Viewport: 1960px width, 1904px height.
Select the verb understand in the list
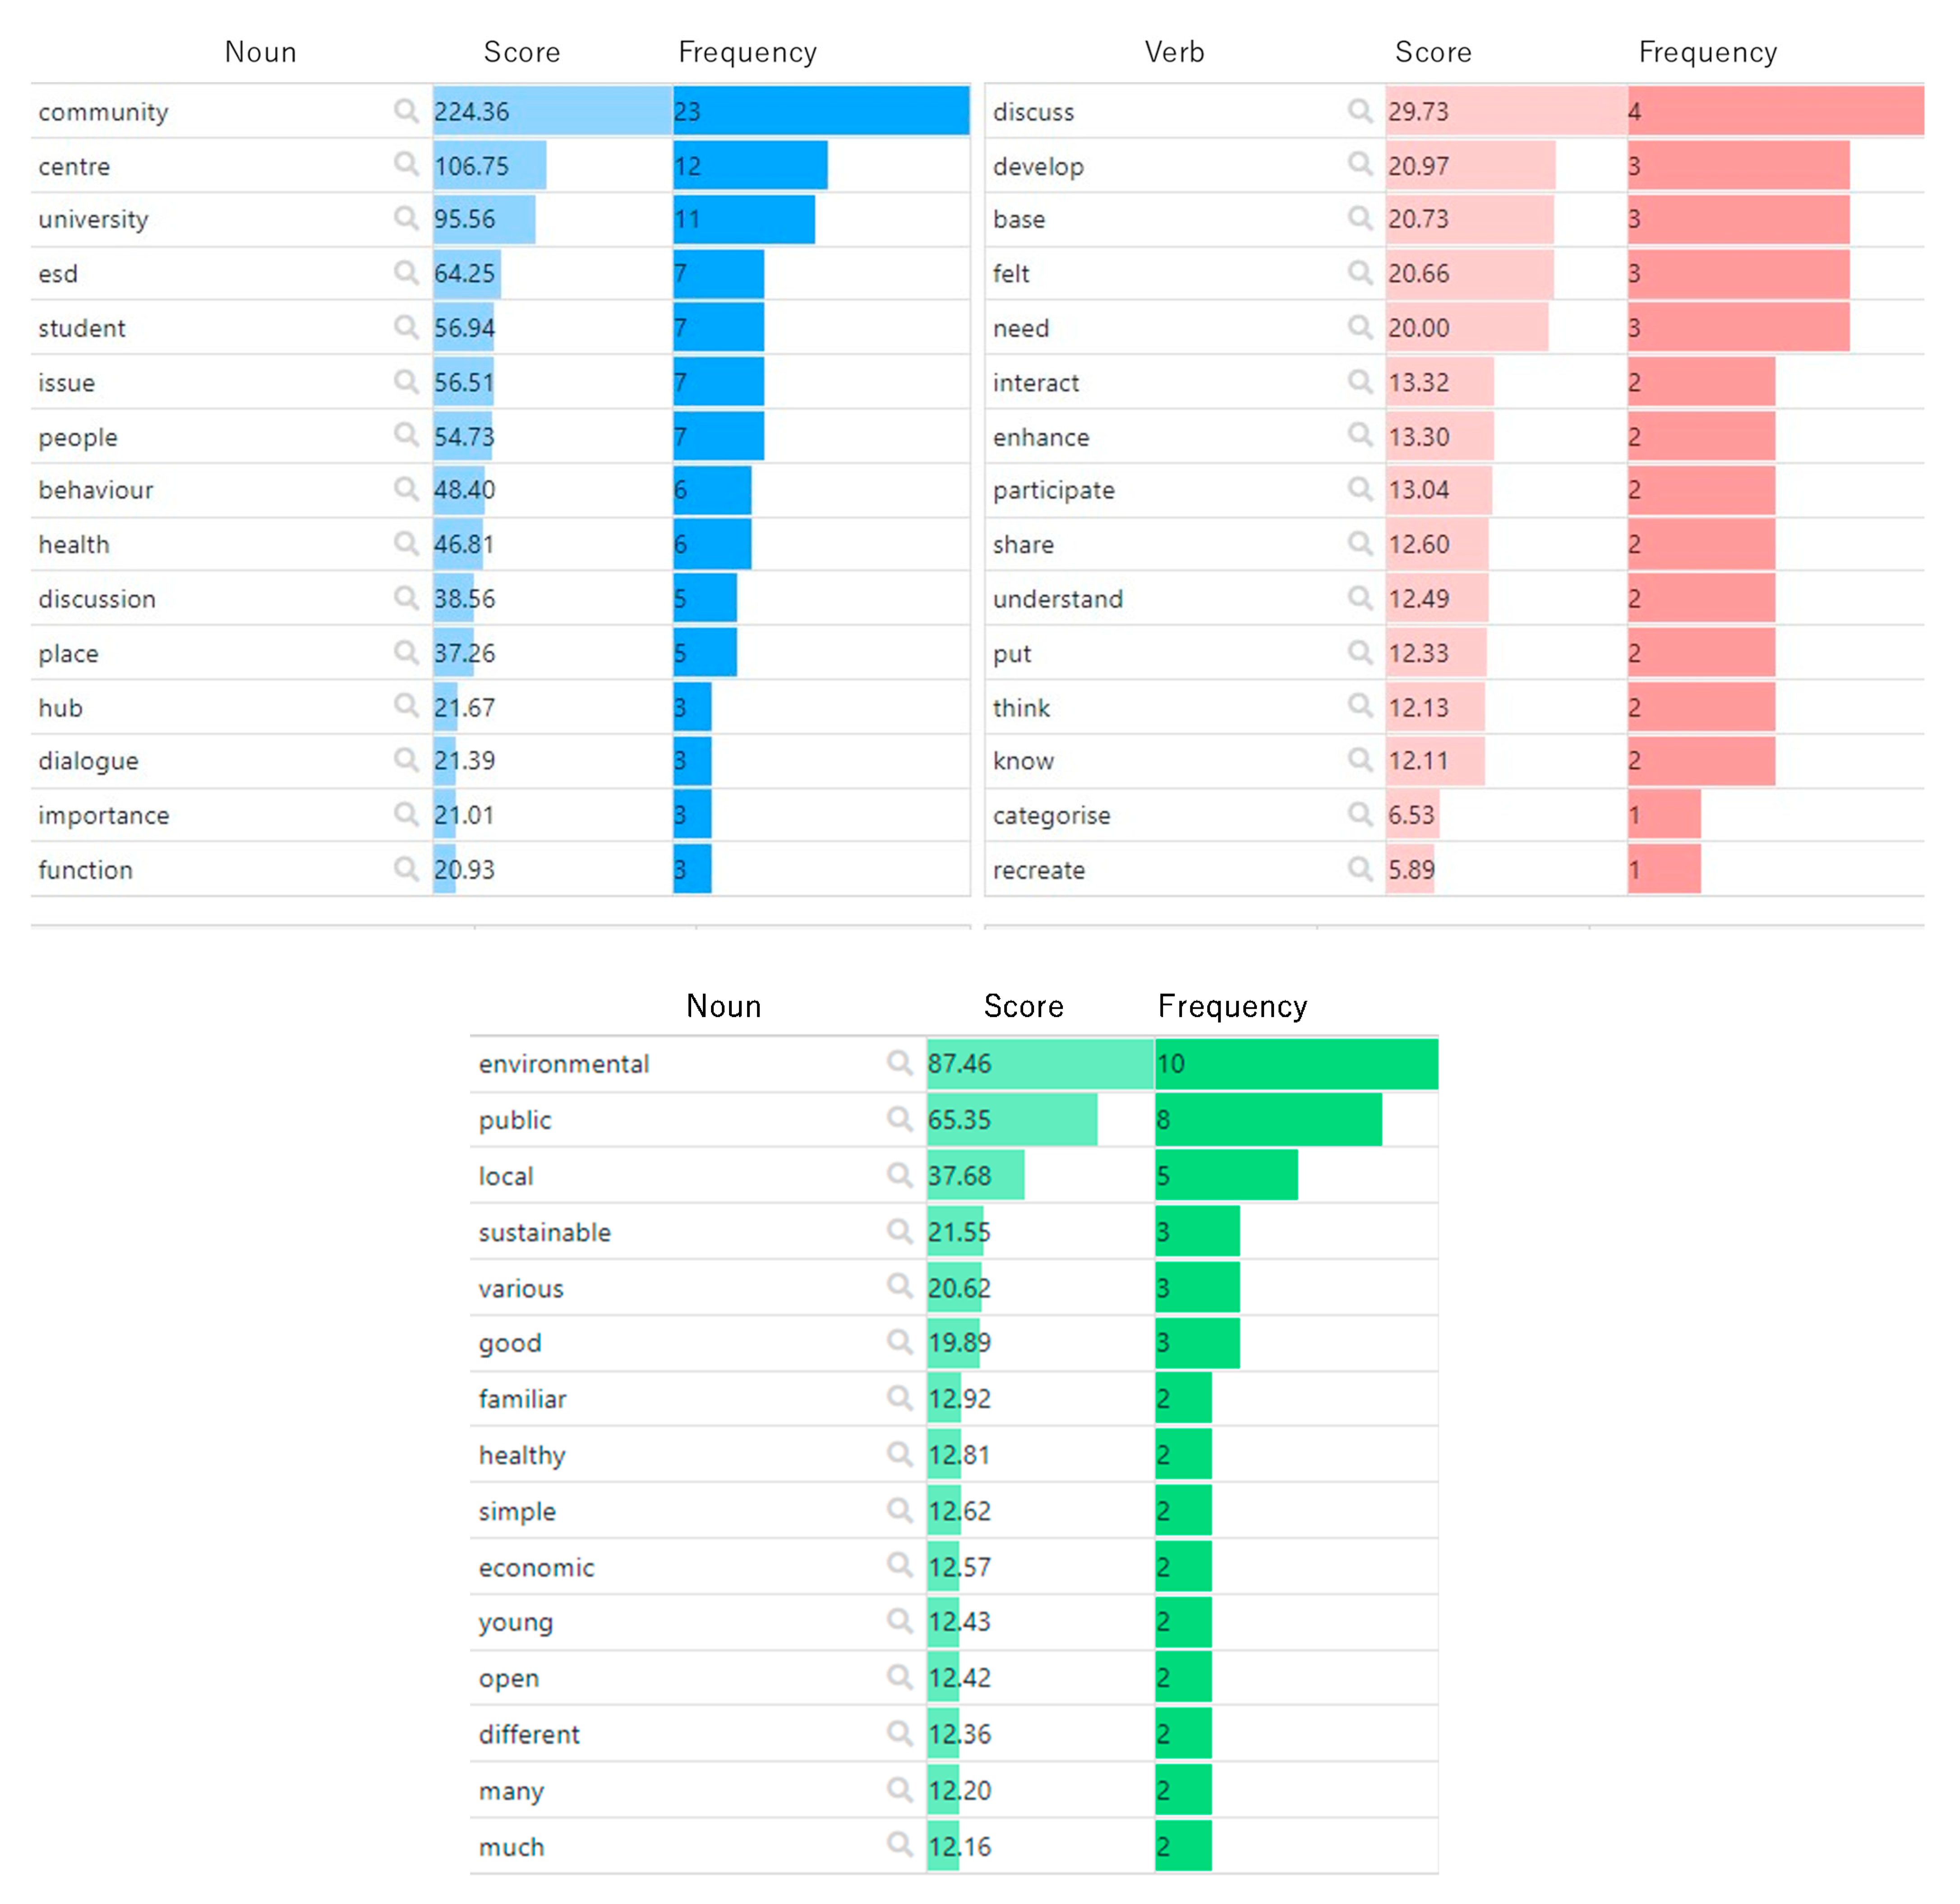(1057, 599)
